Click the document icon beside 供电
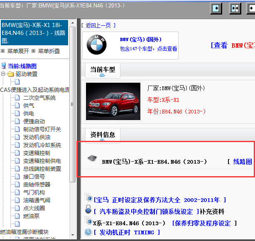Viewport: 255px width, 241px height. (17, 113)
